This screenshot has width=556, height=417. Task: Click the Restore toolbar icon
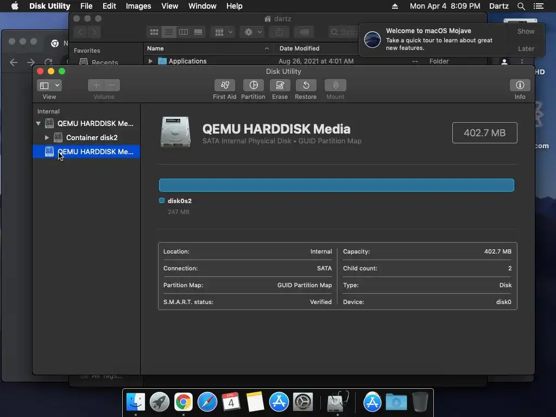click(x=306, y=85)
